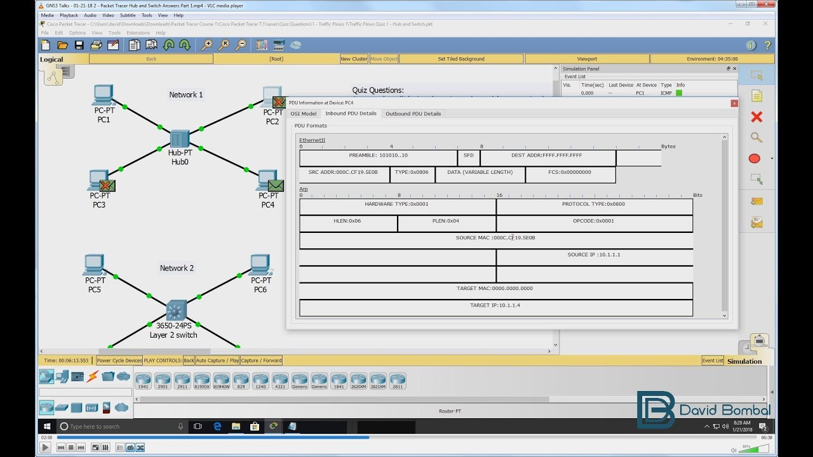Open the Outbound PDU Details tab
This screenshot has height=457, width=813.
click(x=413, y=114)
